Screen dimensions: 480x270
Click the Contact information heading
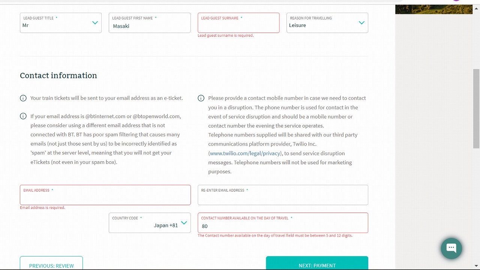click(58, 75)
